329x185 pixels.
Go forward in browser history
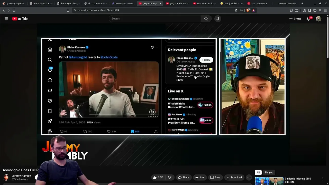point(9,10)
